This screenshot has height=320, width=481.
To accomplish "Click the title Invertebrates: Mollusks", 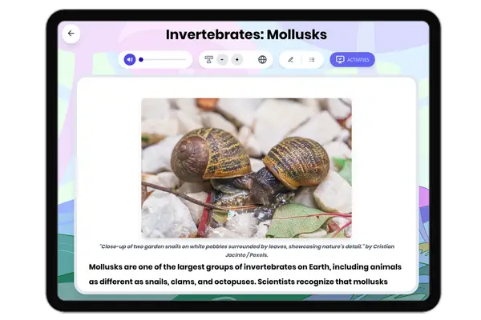I will pyautogui.click(x=246, y=34).
